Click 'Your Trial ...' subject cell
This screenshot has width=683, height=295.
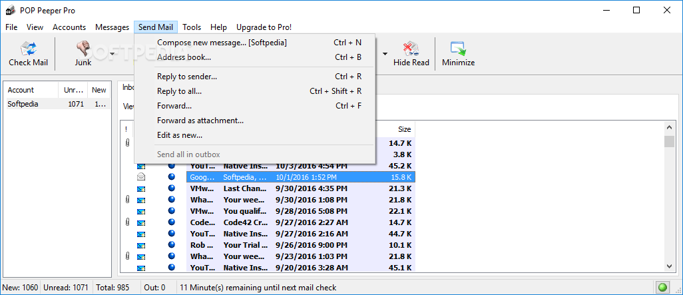click(x=245, y=245)
